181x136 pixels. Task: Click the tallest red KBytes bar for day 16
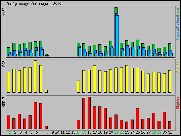(89, 113)
